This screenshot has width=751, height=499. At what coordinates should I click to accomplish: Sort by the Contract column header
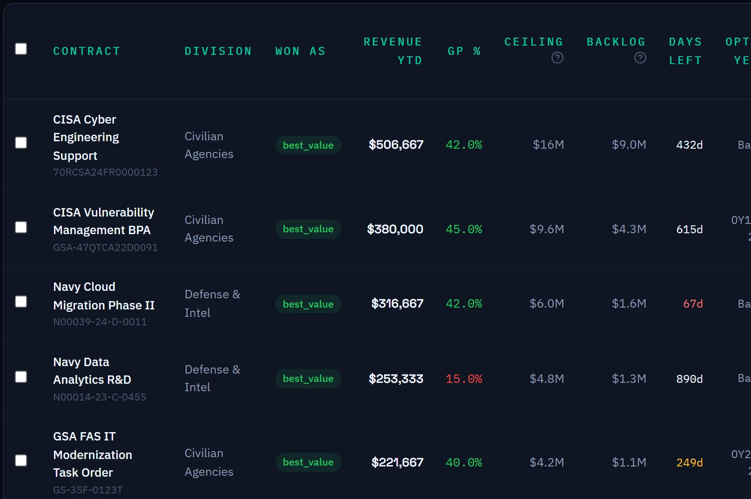(87, 51)
